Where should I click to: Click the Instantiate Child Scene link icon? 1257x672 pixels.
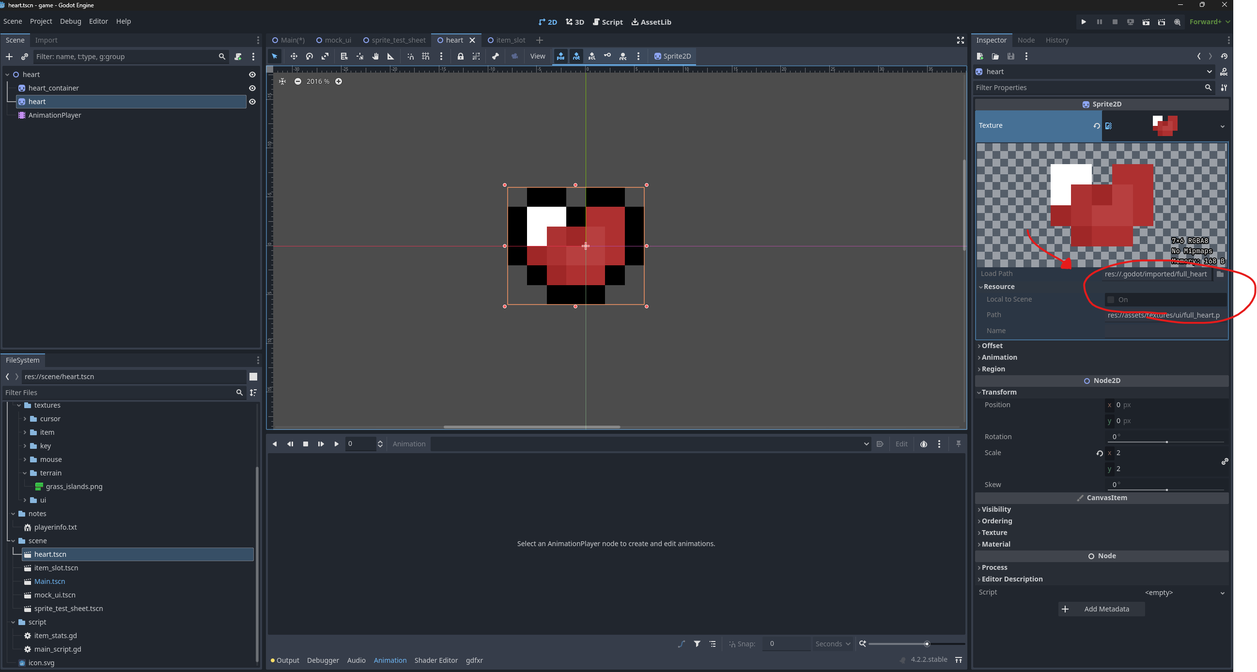click(24, 57)
